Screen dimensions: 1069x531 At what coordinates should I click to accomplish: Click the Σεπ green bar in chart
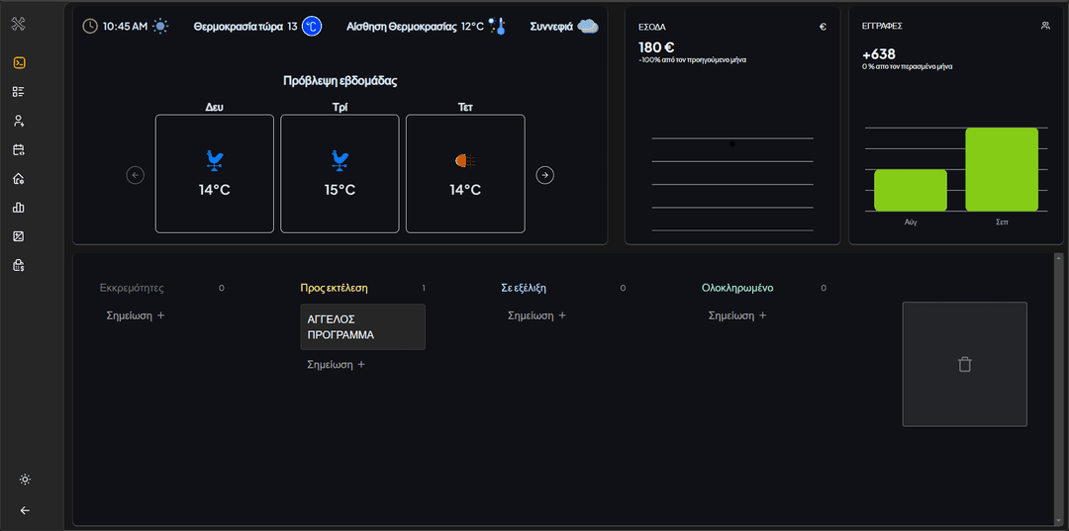[1001, 169]
